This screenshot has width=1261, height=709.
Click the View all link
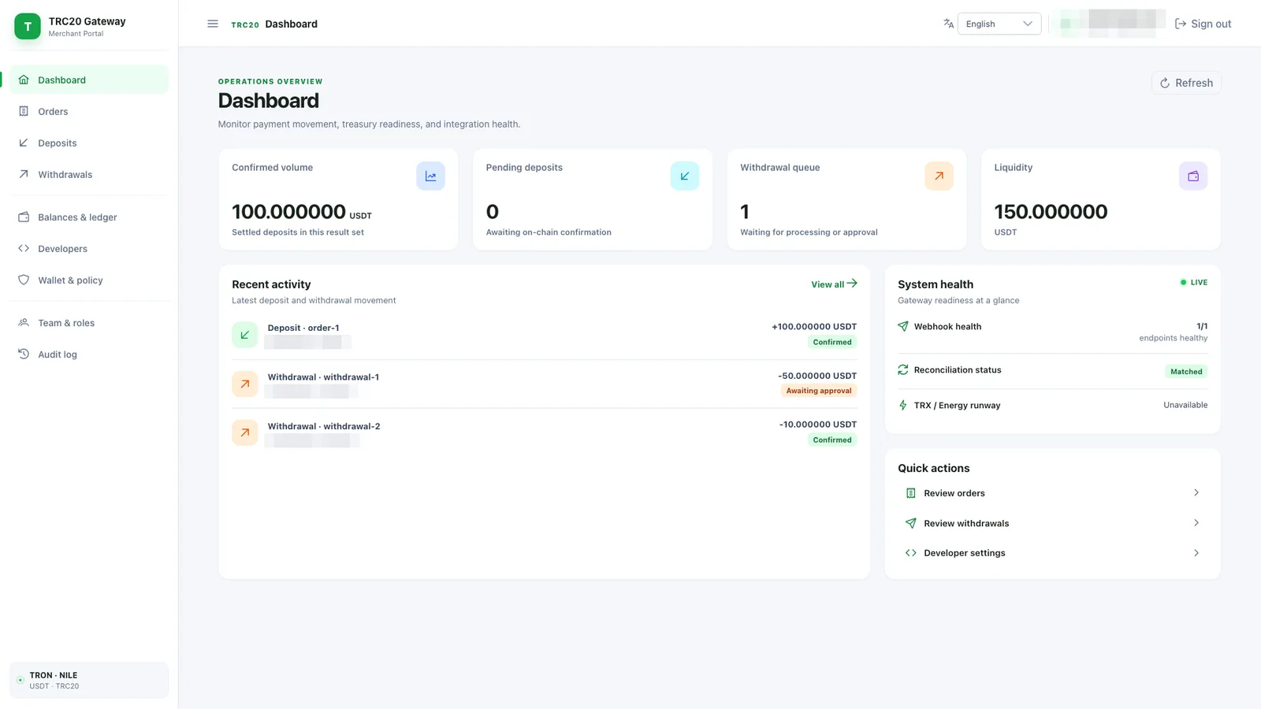[x=834, y=284]
